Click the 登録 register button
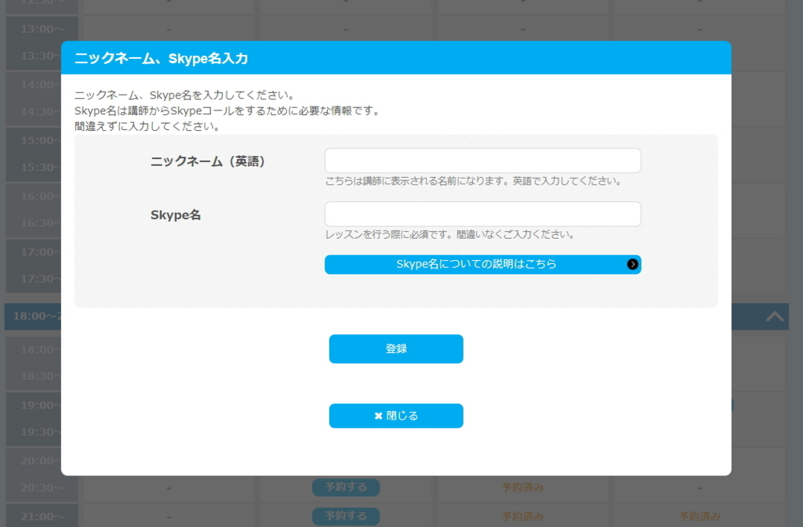 coord(396,348)
